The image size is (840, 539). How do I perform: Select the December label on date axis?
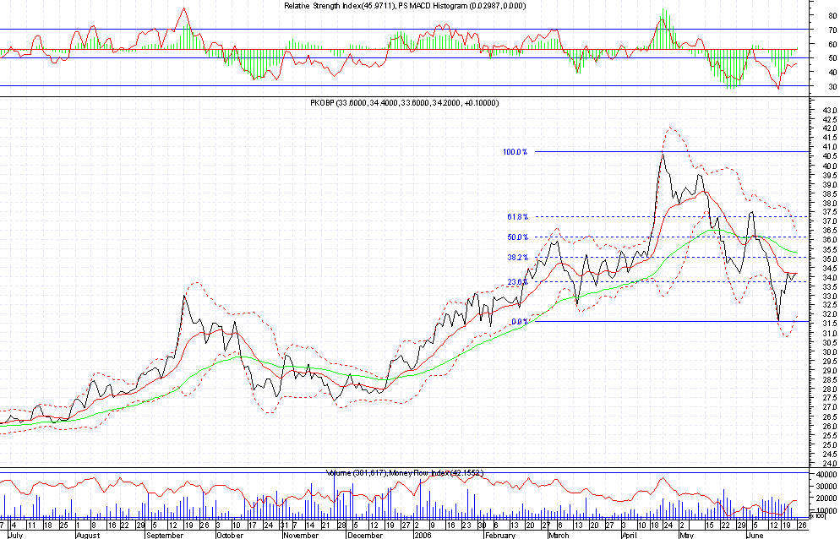coord(365,535)
